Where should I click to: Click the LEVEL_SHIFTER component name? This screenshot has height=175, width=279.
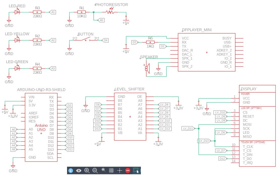129,89
